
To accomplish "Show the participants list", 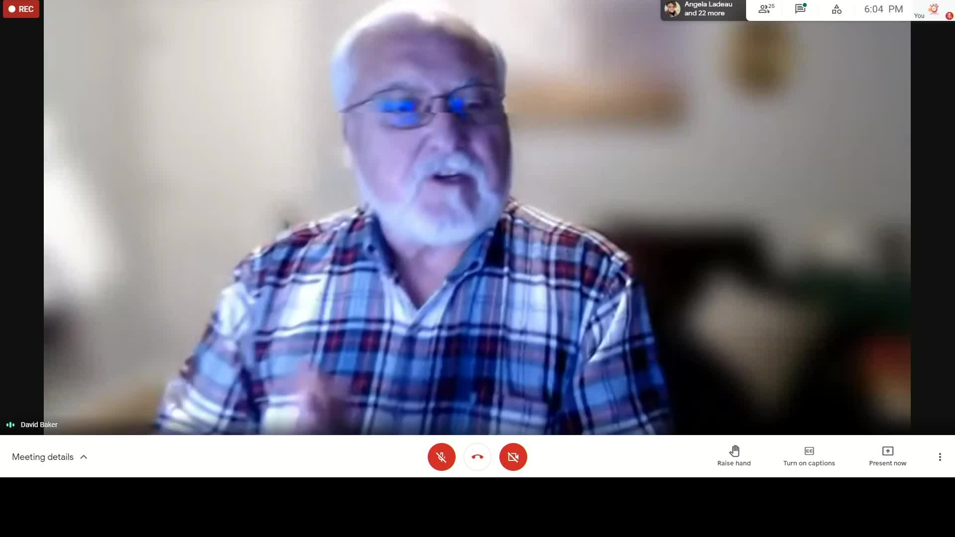I will (x=766, y=9).
